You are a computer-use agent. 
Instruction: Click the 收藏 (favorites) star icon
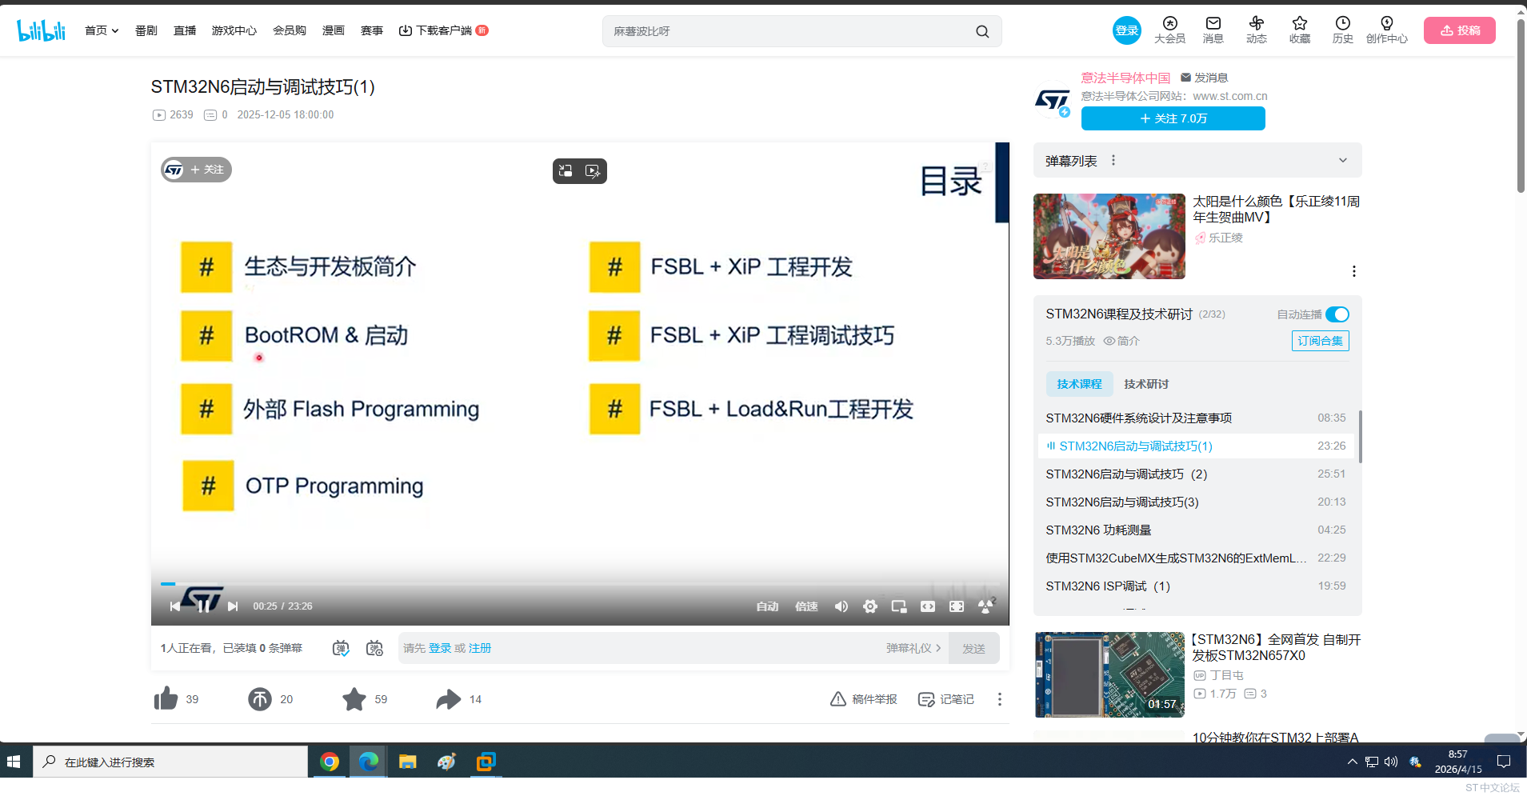[x=1299, y=30]
